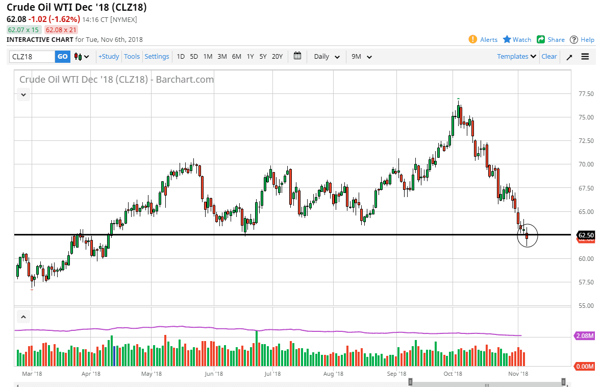The width and height of the screenshot is (601, 387).
Task: Open the Settings menu
Action: pos(157,57)
